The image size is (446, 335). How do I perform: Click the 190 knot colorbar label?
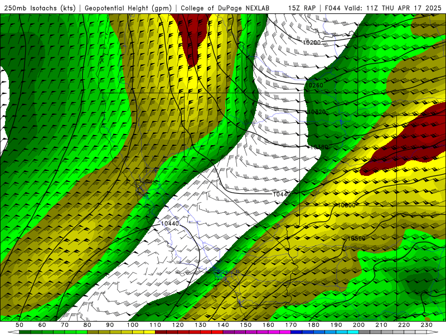(336, 325)
